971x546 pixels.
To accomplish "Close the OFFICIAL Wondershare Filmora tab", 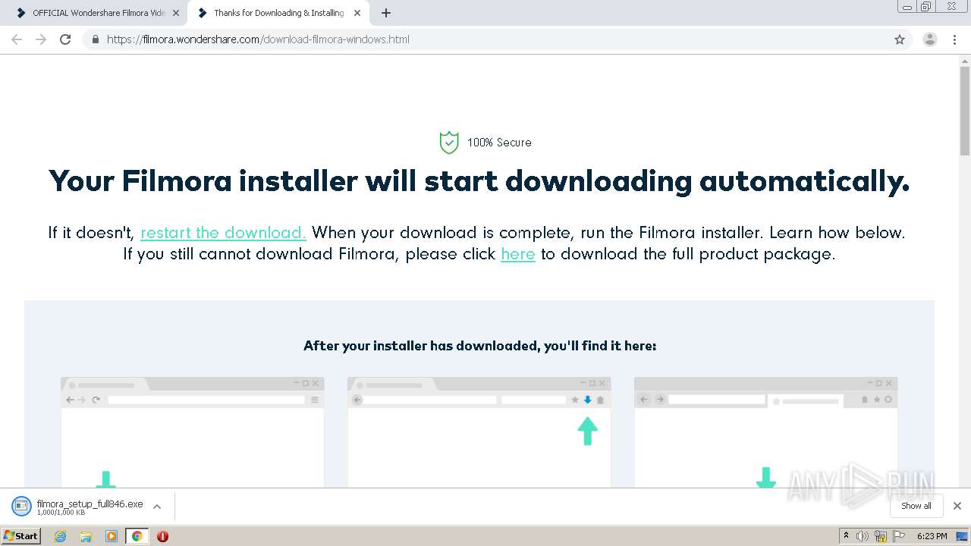I will pyautogui.click(x=176, y=13).
